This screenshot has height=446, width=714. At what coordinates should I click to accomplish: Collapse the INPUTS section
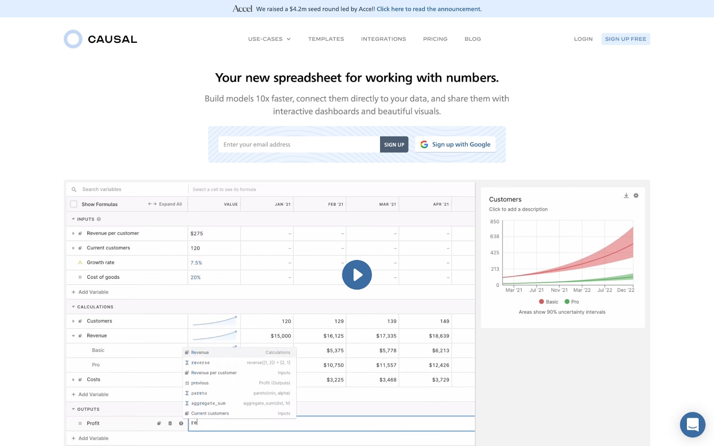(73, 219)
